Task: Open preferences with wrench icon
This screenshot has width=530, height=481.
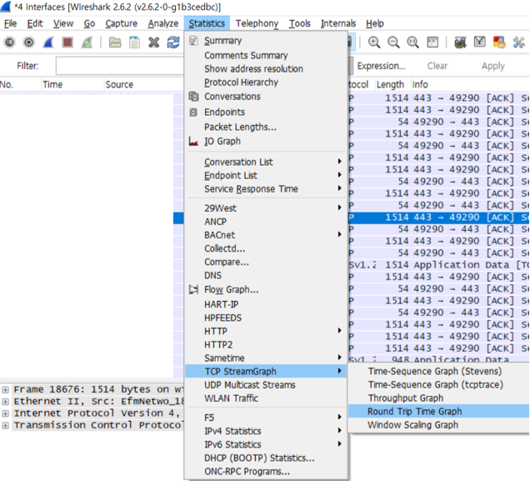Action: point(518,43)
